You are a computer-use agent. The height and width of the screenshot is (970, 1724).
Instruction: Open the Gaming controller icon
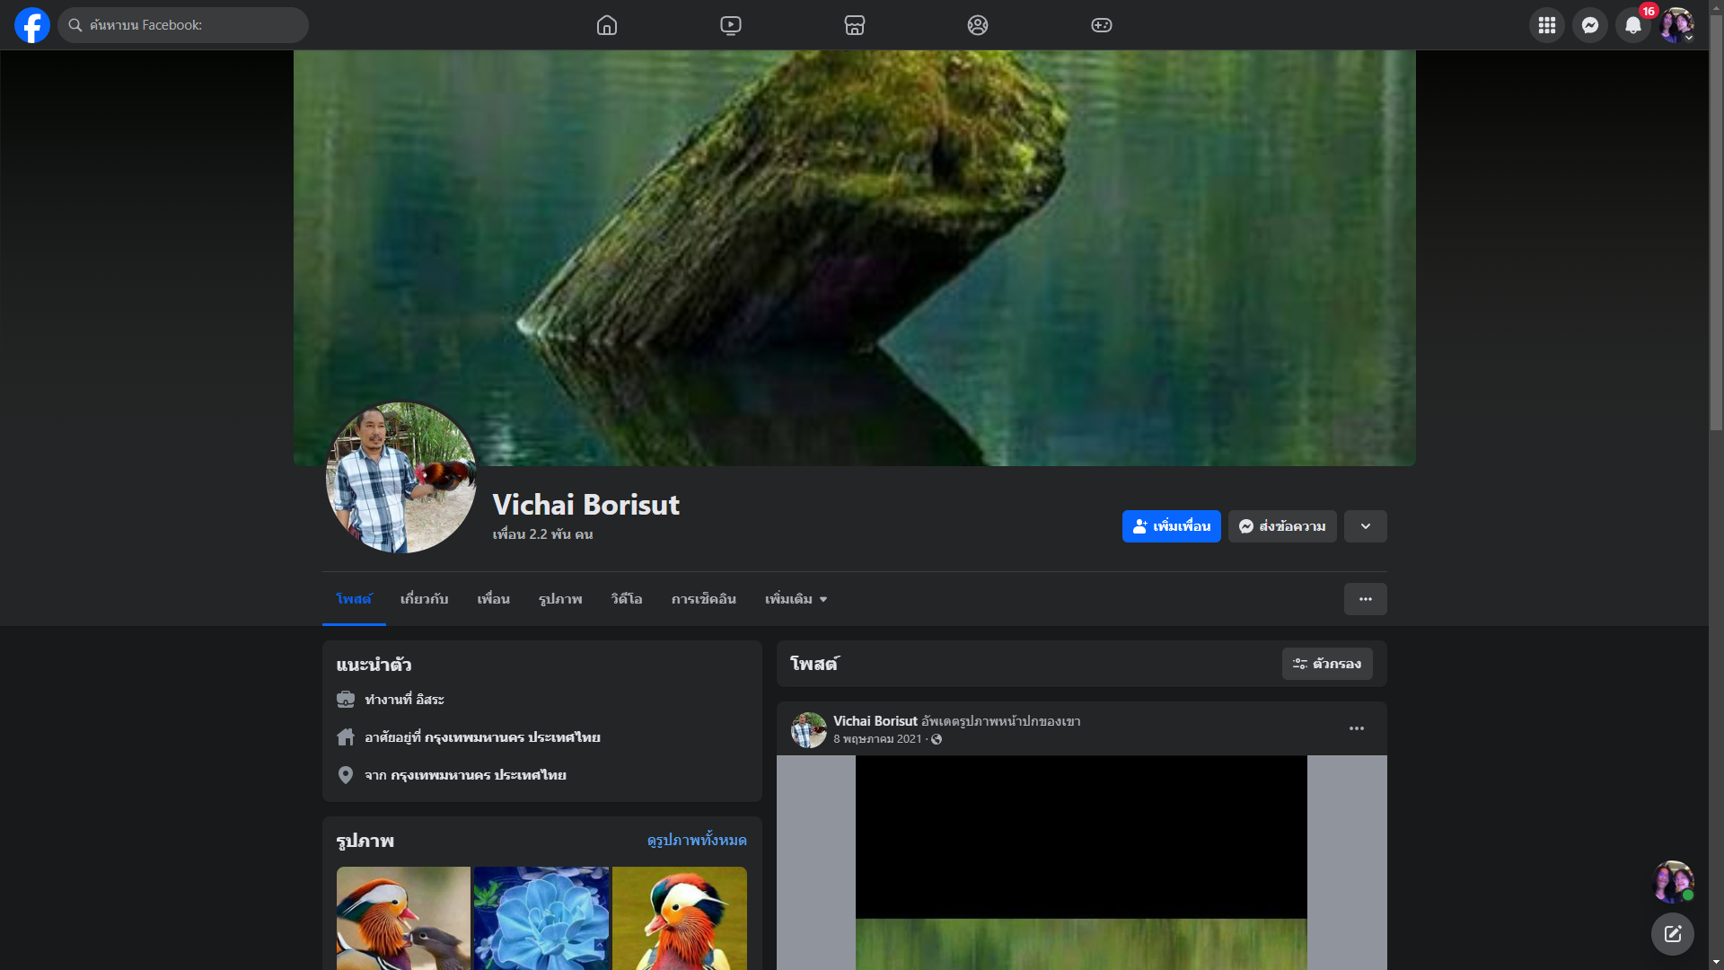[x=1101, y=25]
